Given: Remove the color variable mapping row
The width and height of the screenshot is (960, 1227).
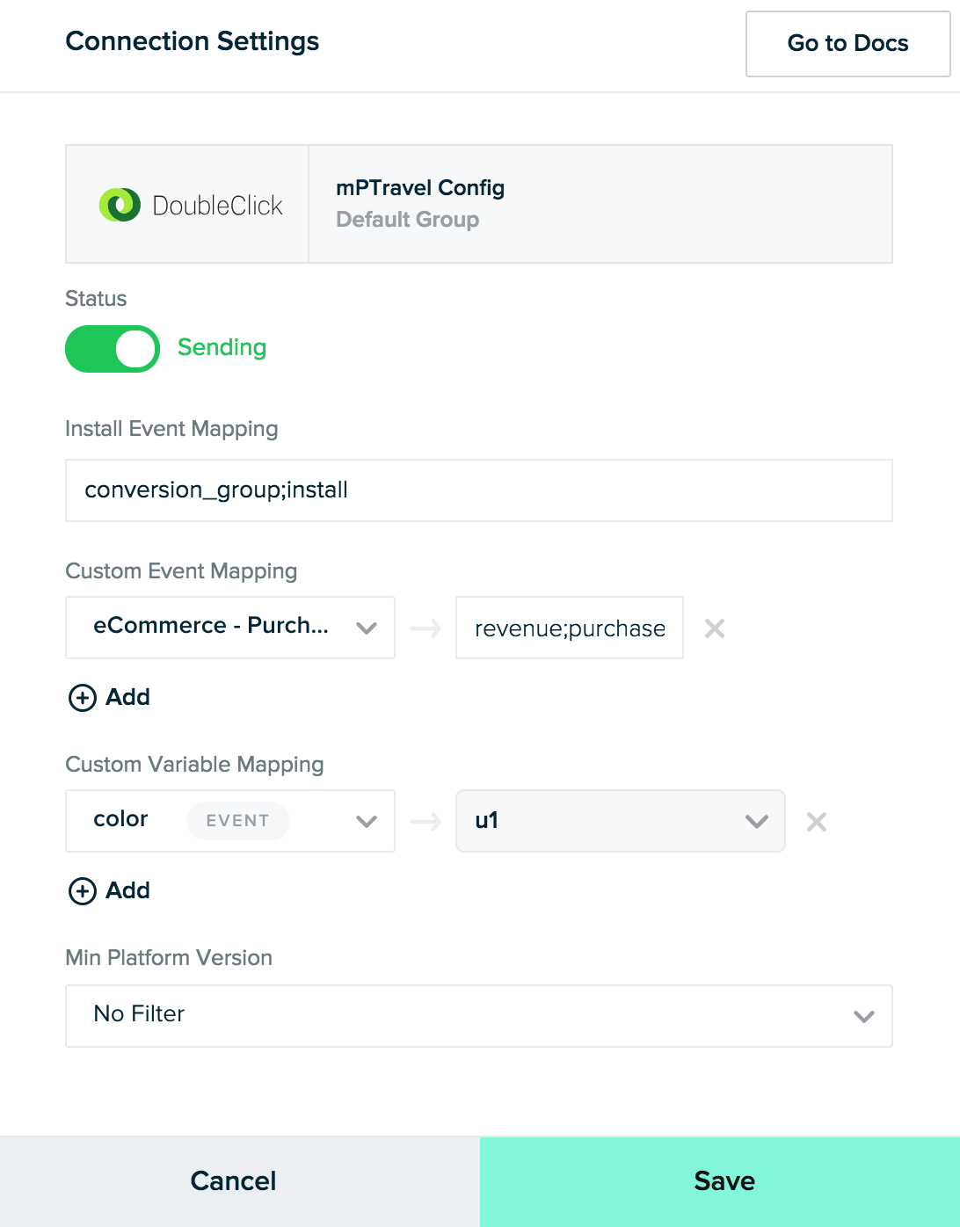Looking at the screenshot, I should pyautogui.click(x=817, y=822).
